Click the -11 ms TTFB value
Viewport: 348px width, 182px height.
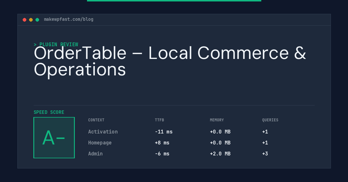point(164,132)
